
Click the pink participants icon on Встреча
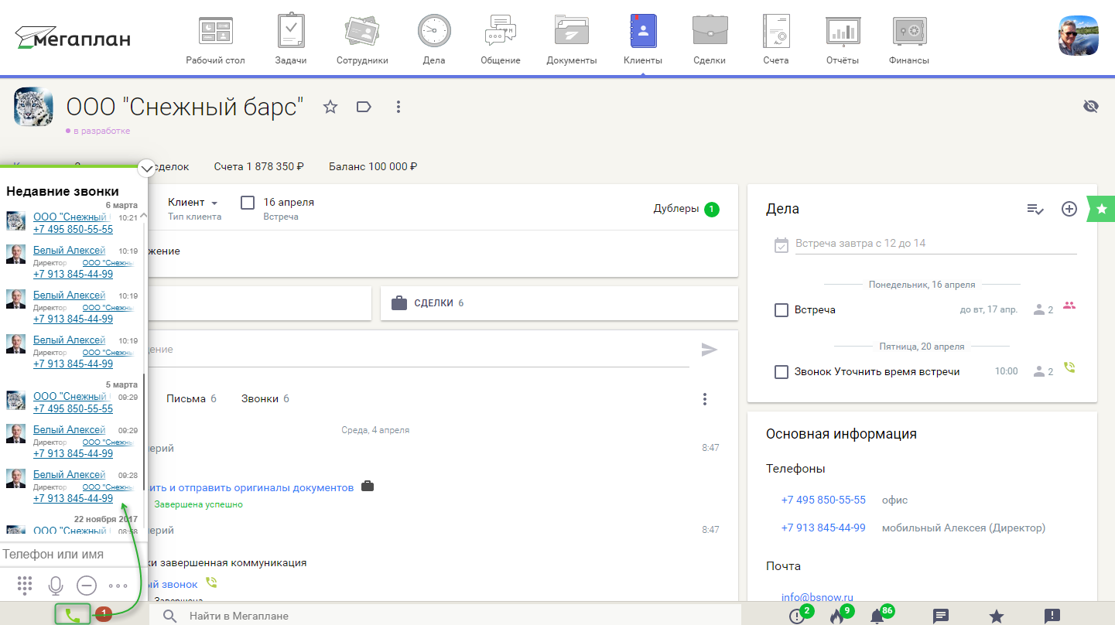click(x=1070, y=306)
